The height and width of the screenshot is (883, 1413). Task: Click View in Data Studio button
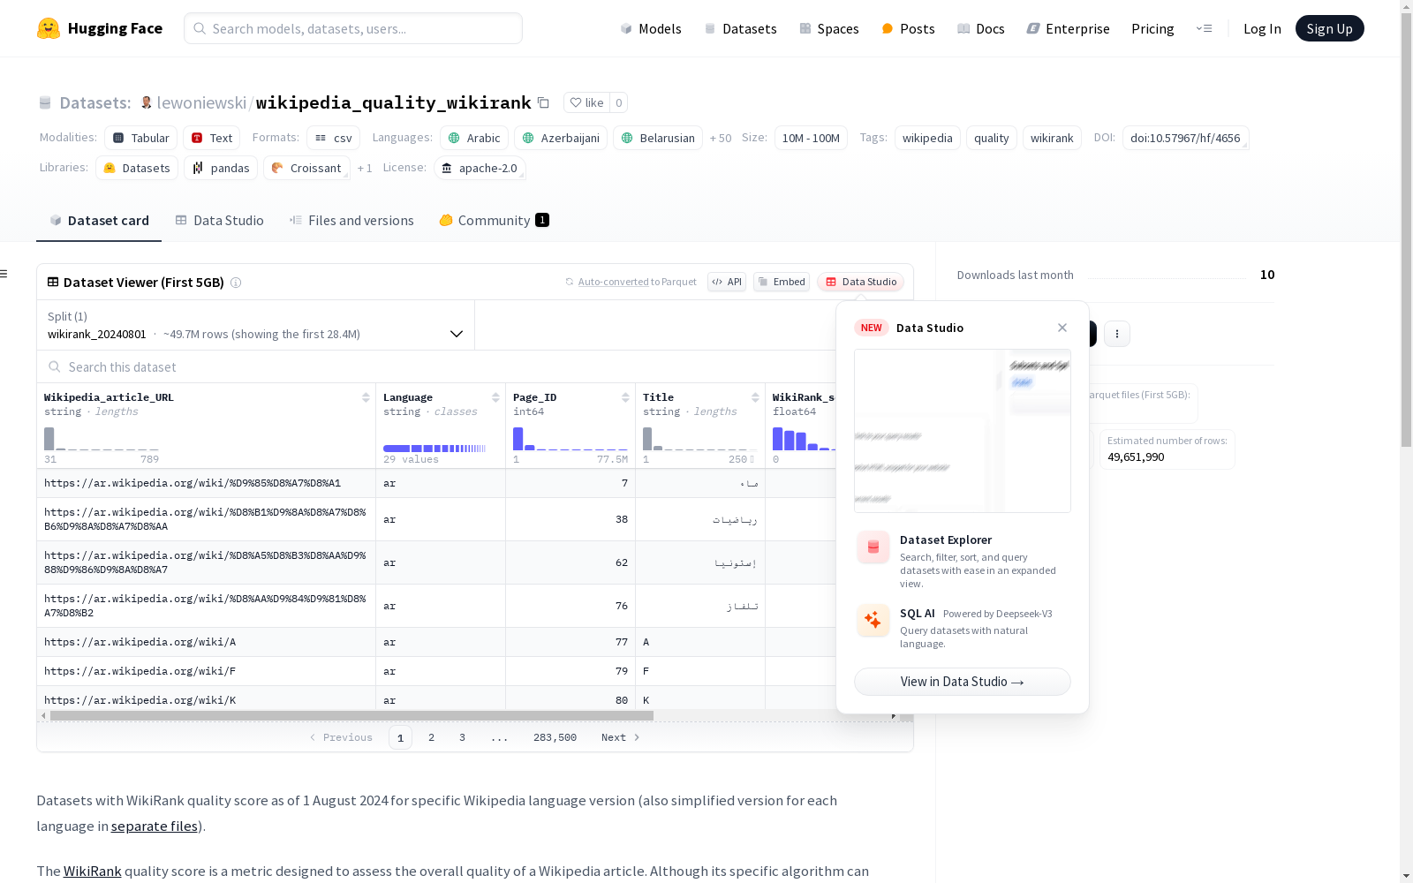[963, 682]
